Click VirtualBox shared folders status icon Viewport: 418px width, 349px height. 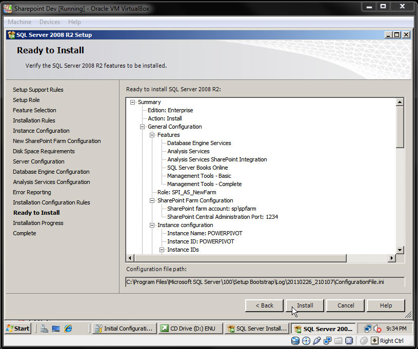pyautogui.click(x=339, y=341)
